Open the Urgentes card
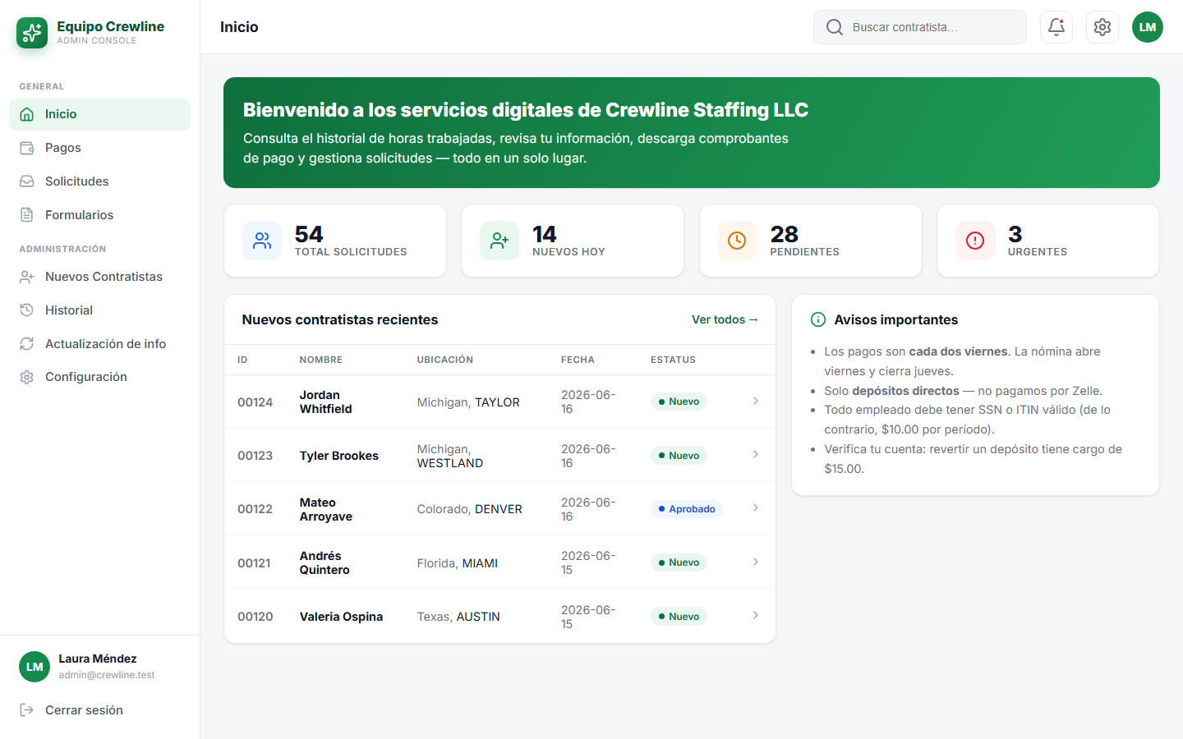 (x=1048, y=241)
